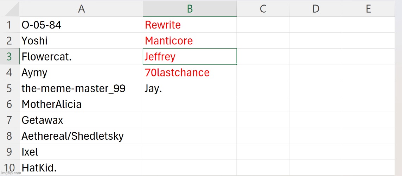The width and height of the screenshot is (402, 176).
Task: Select cell containing O-05-84
Action: coord(81,25)
